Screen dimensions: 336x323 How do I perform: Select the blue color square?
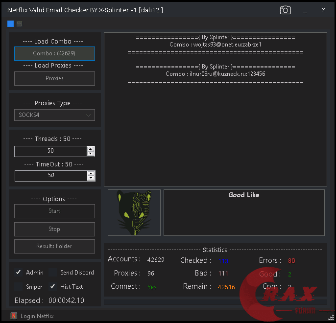tap(10, 24)
